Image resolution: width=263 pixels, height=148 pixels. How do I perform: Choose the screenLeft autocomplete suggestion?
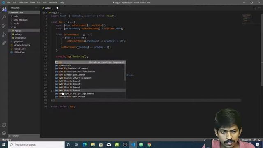pos(90,65)
